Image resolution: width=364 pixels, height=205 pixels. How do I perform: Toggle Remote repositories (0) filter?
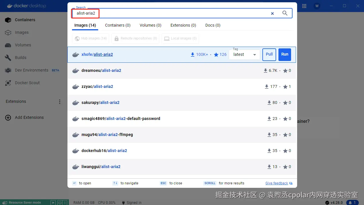(135, 38)
